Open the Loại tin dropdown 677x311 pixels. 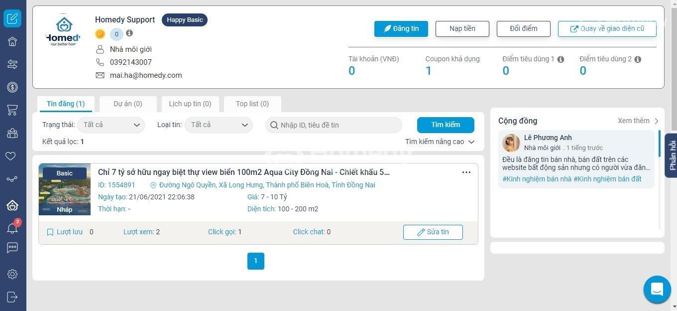coord(219,125)
